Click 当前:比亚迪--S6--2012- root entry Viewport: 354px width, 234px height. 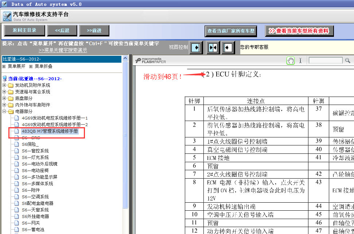(35, 78)
